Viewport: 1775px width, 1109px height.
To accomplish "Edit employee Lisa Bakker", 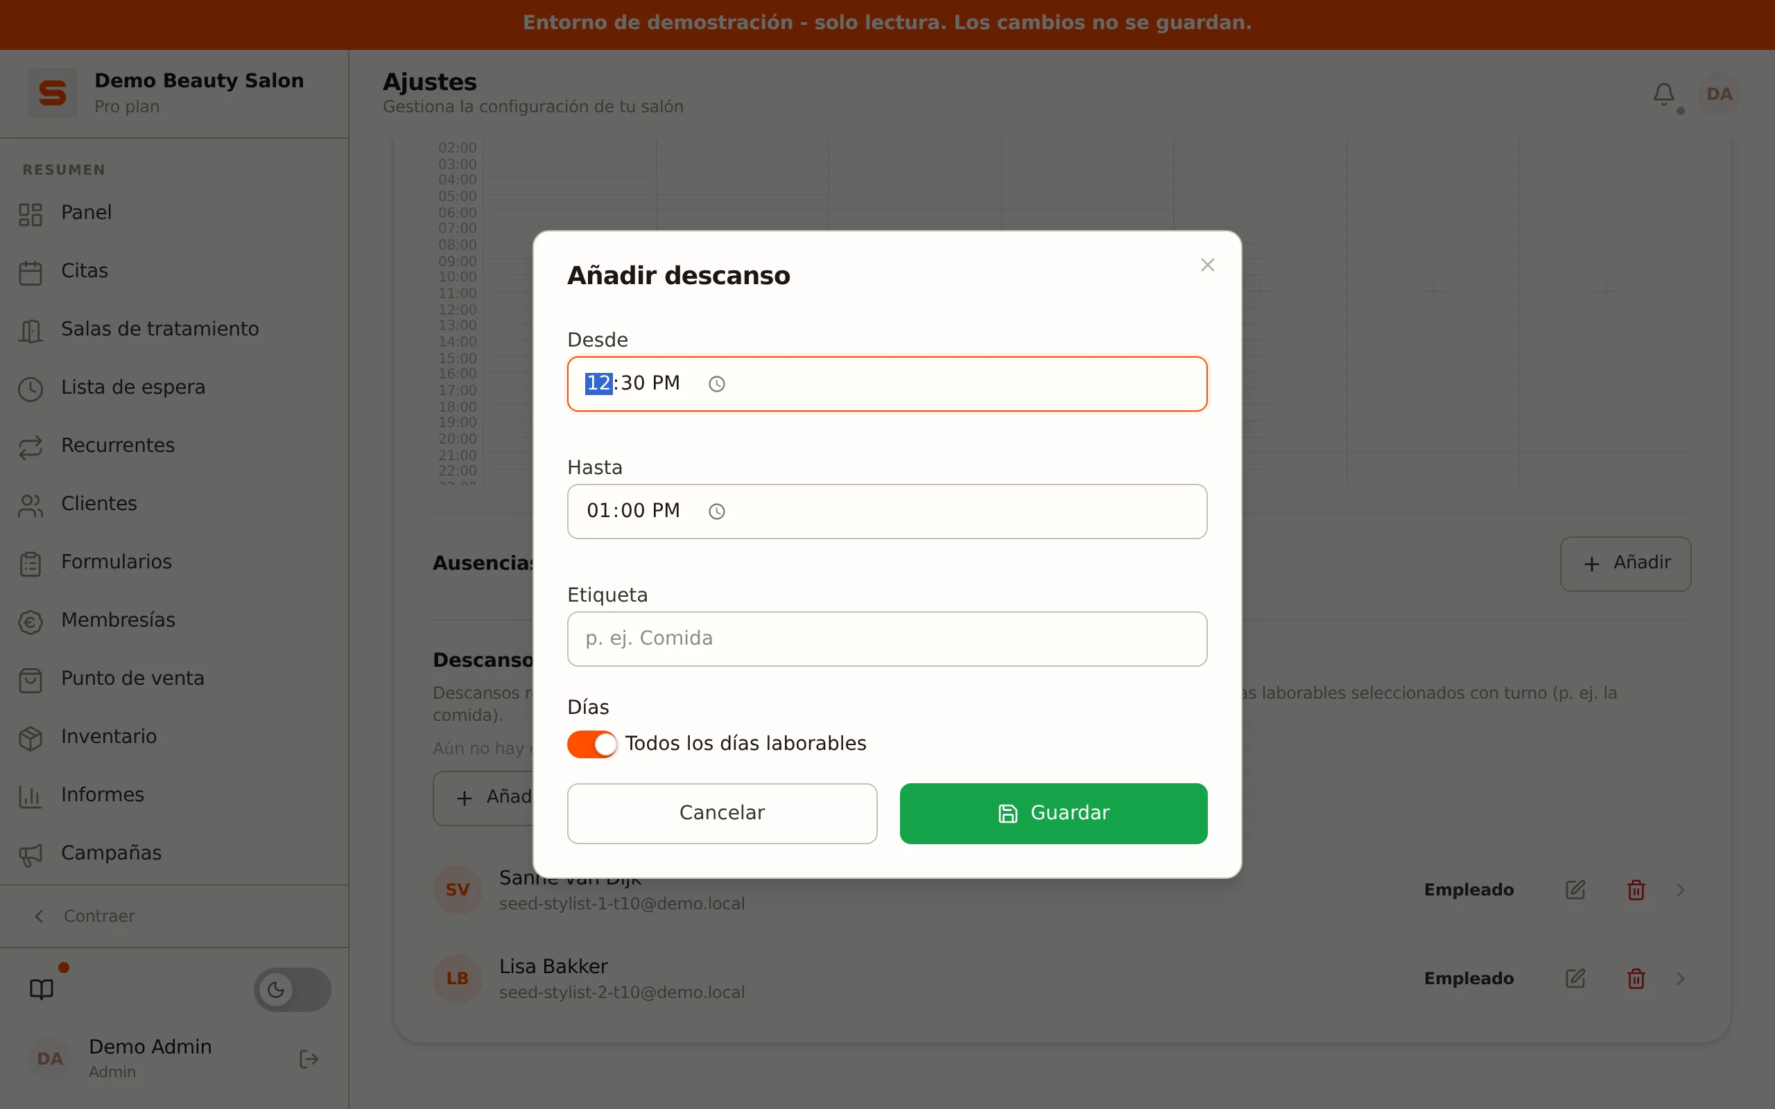I will point(1575,979).
